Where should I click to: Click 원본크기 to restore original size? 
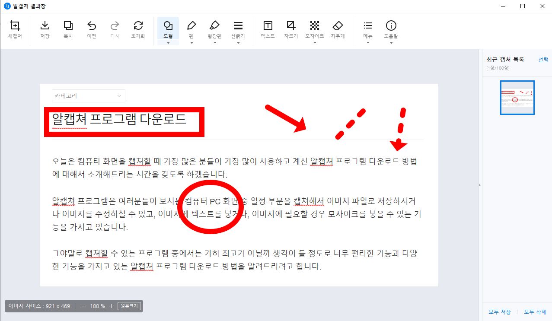pyautogui.click(x=128, y=306)
